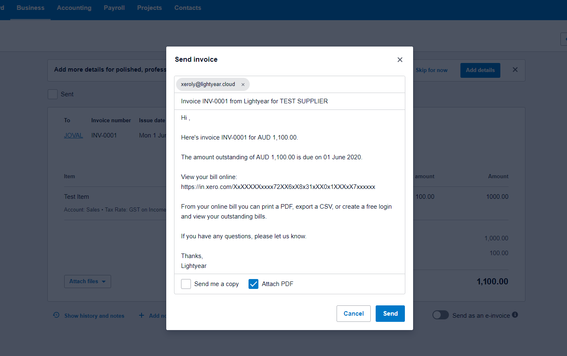567x356 pixels.
Task: Open the Accounting menu
Action: click(74, 8)
